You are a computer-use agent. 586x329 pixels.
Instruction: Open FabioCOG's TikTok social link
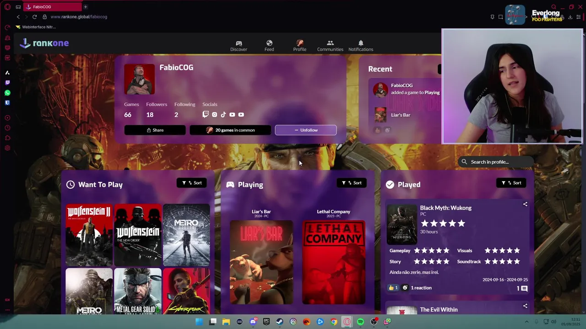click(x=223, y=115)
